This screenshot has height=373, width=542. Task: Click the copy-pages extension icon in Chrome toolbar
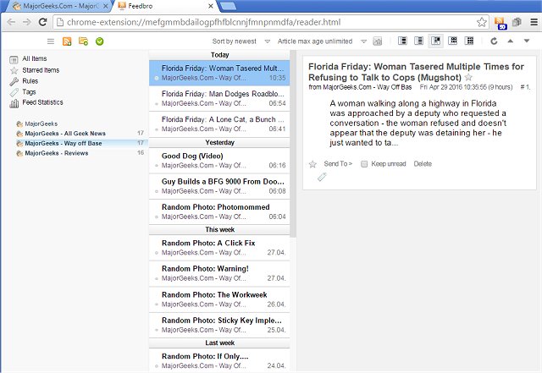point(517,22)
